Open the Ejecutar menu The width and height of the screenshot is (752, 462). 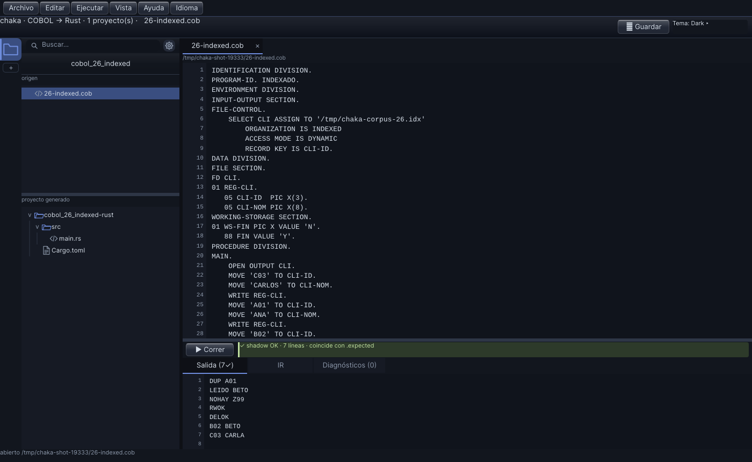(90, 8)
